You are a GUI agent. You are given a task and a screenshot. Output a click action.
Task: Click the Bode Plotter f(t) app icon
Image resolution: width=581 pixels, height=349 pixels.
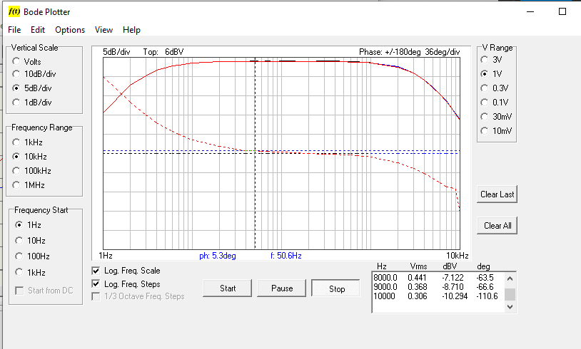coord(14,11)
